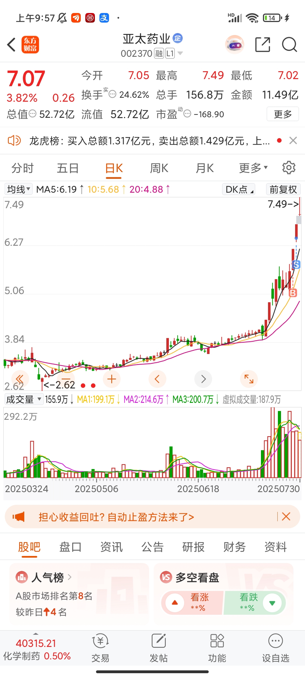
Task: Expand chart to fullscreen icon
Action: [x=249, y=379]
